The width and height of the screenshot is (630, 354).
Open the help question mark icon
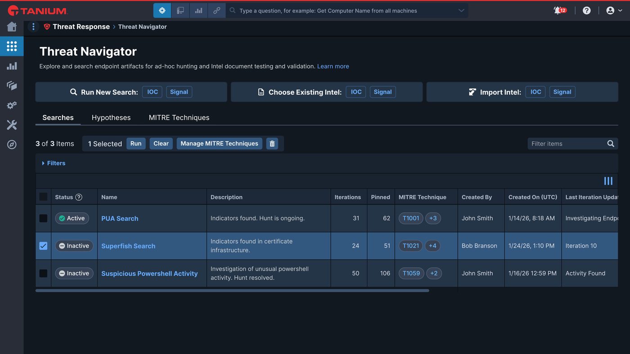tap(586, 10)
